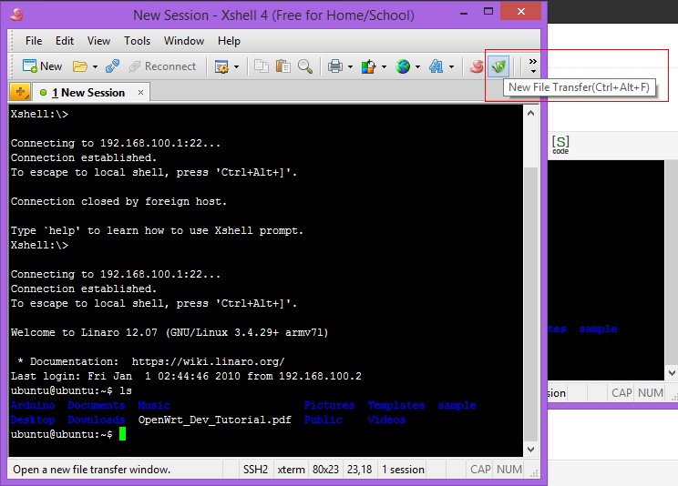
Task: Click OpenWrt_Dev_Tutorial.pdf in the listing
Action: click(215, 420)
